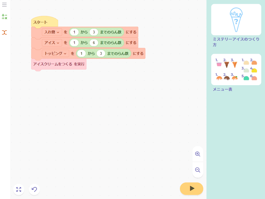Screen dimensions: 265x199
Task: Open the メニュー表 link
Action: pos(222,89)
